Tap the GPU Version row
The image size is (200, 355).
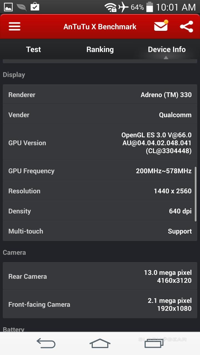(100, 143)
